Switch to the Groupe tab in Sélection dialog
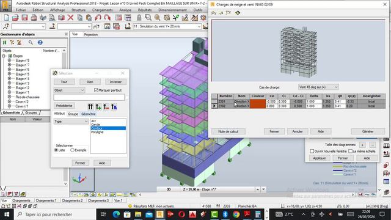391x220 pixels. [x=73, y=114]
